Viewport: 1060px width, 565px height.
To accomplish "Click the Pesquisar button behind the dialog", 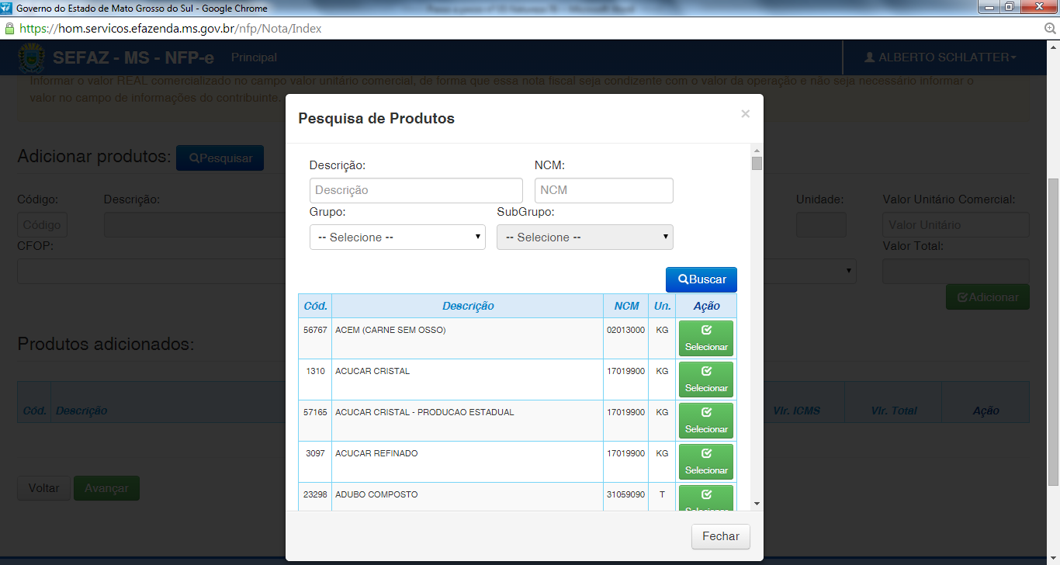I will 220,158.
